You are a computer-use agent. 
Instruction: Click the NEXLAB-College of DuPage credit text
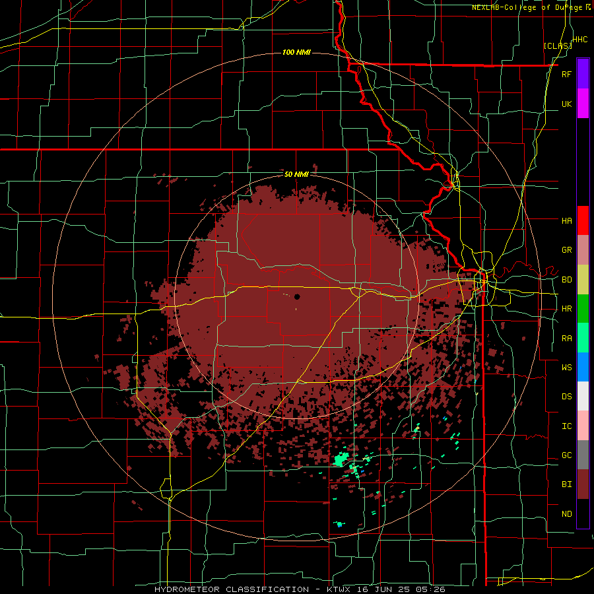pyautogui.click(x=531, y=7)
